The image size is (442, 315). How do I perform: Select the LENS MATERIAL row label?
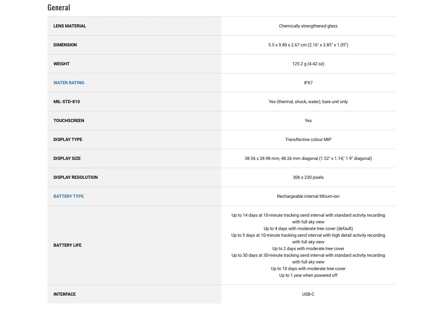(69, 26)
